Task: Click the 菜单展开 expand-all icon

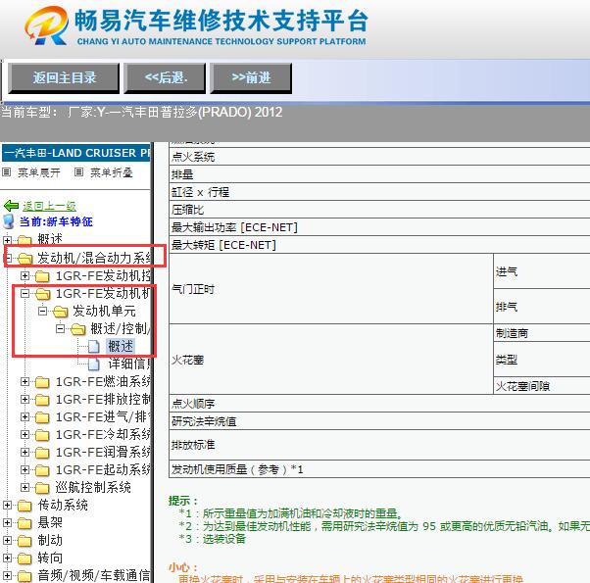Action: click(7, 172)
